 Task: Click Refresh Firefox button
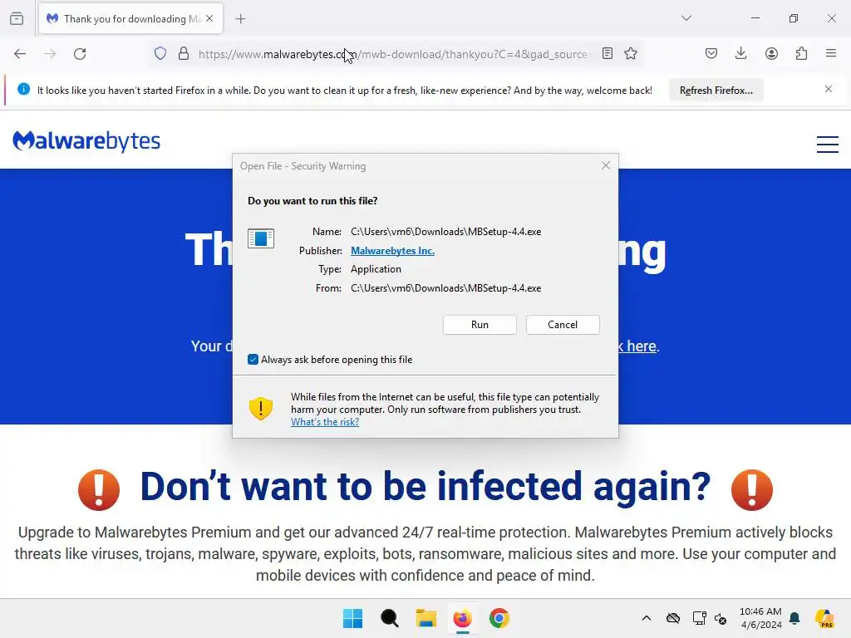coord(716,91)
